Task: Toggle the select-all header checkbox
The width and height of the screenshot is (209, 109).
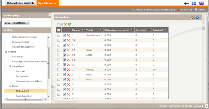Action: 59,30
